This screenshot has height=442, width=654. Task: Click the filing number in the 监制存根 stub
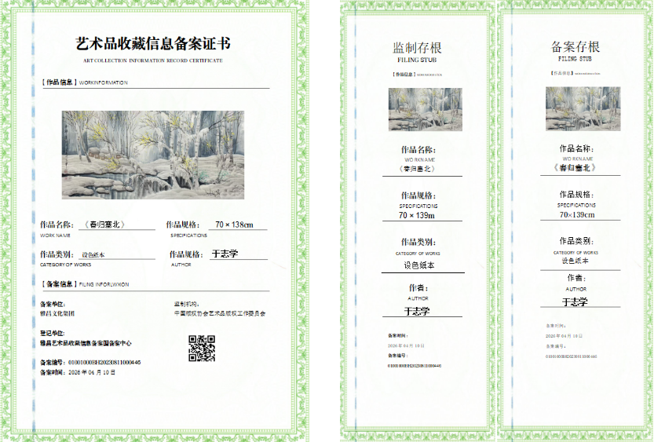click(415, 366)
